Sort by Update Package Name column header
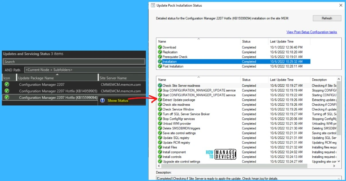346x181 pixels. click(57, 78)
